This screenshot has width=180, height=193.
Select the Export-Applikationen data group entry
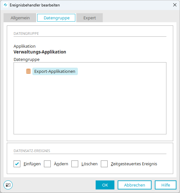click(x=55, y=72)
